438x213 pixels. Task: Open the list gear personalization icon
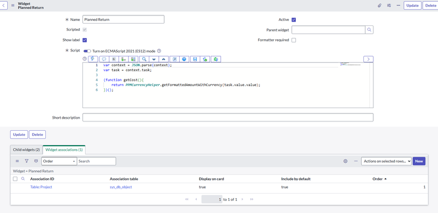pos(346,161)
